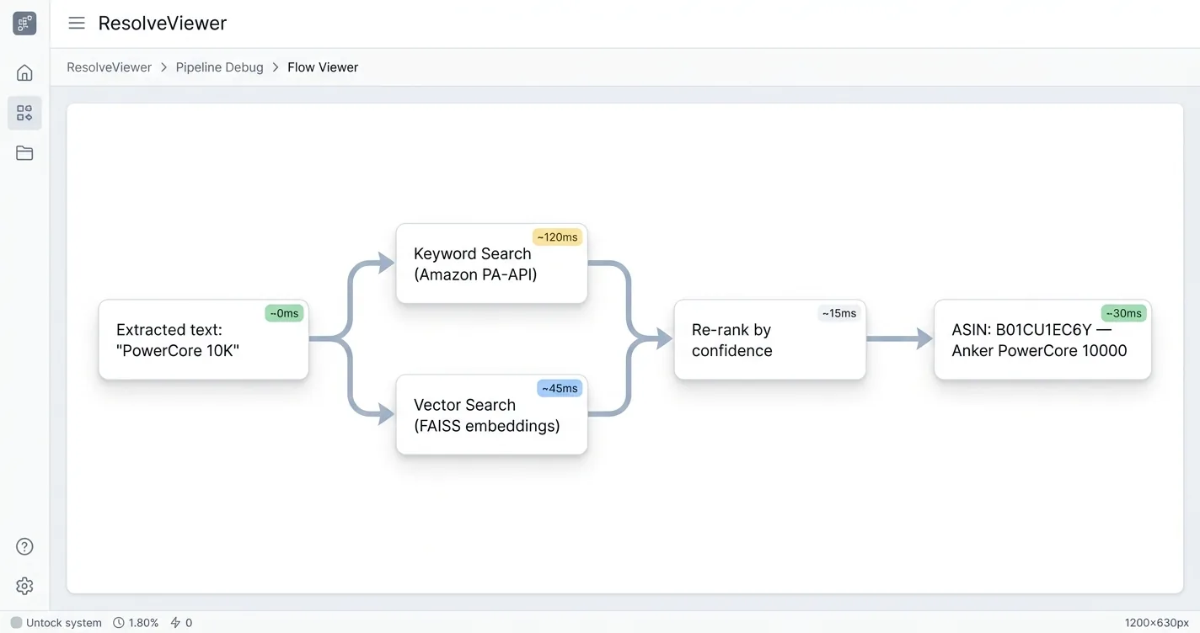Click the ~45ms badge on Vector Search
The image size is (1200, 633).
pos(559,388)
